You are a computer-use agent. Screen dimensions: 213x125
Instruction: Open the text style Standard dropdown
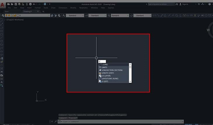pyautogui.click(x=75, y=15)
